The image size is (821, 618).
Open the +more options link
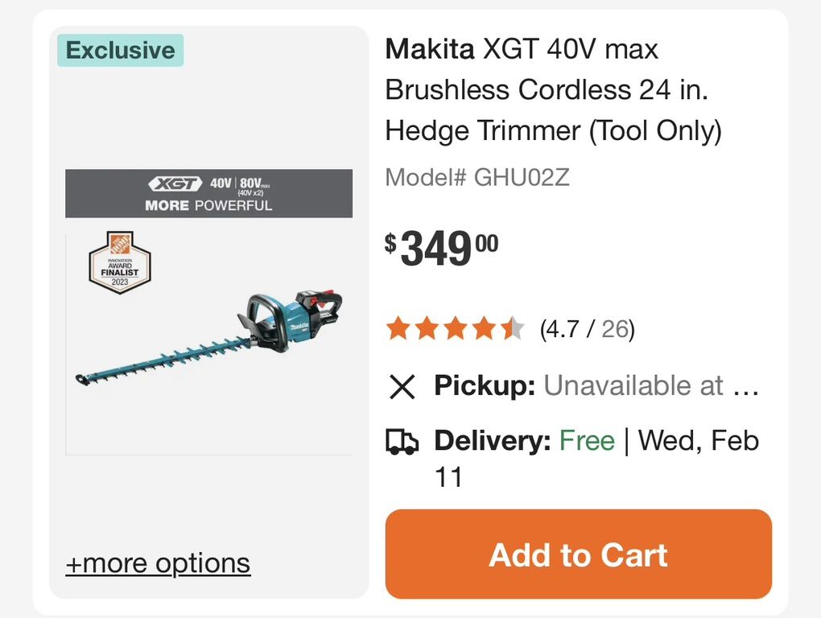pos(158,563)
